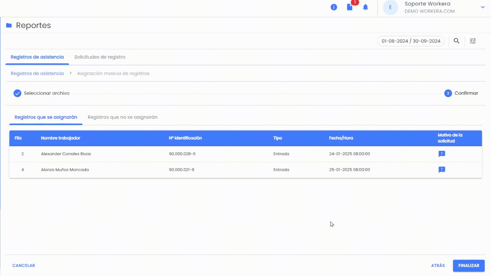This screenshot has height=276, width=491.
Task: Click the Reportes folder icon
Action: click(x=9, y=25)
